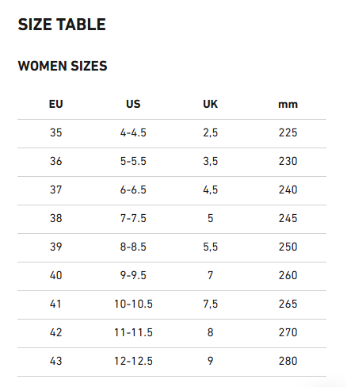Click the EU column header
Screen dimensions: 347x387
(x=56, y=104)
